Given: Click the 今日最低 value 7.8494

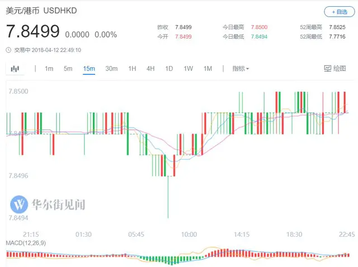Looking at the screenshot, I should point(259,36).
